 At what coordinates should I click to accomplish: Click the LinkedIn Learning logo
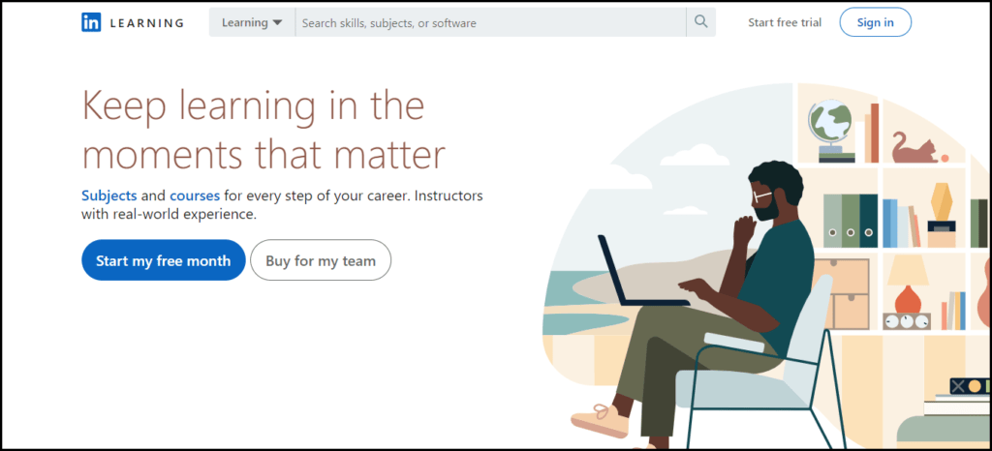tap(132, 22)
